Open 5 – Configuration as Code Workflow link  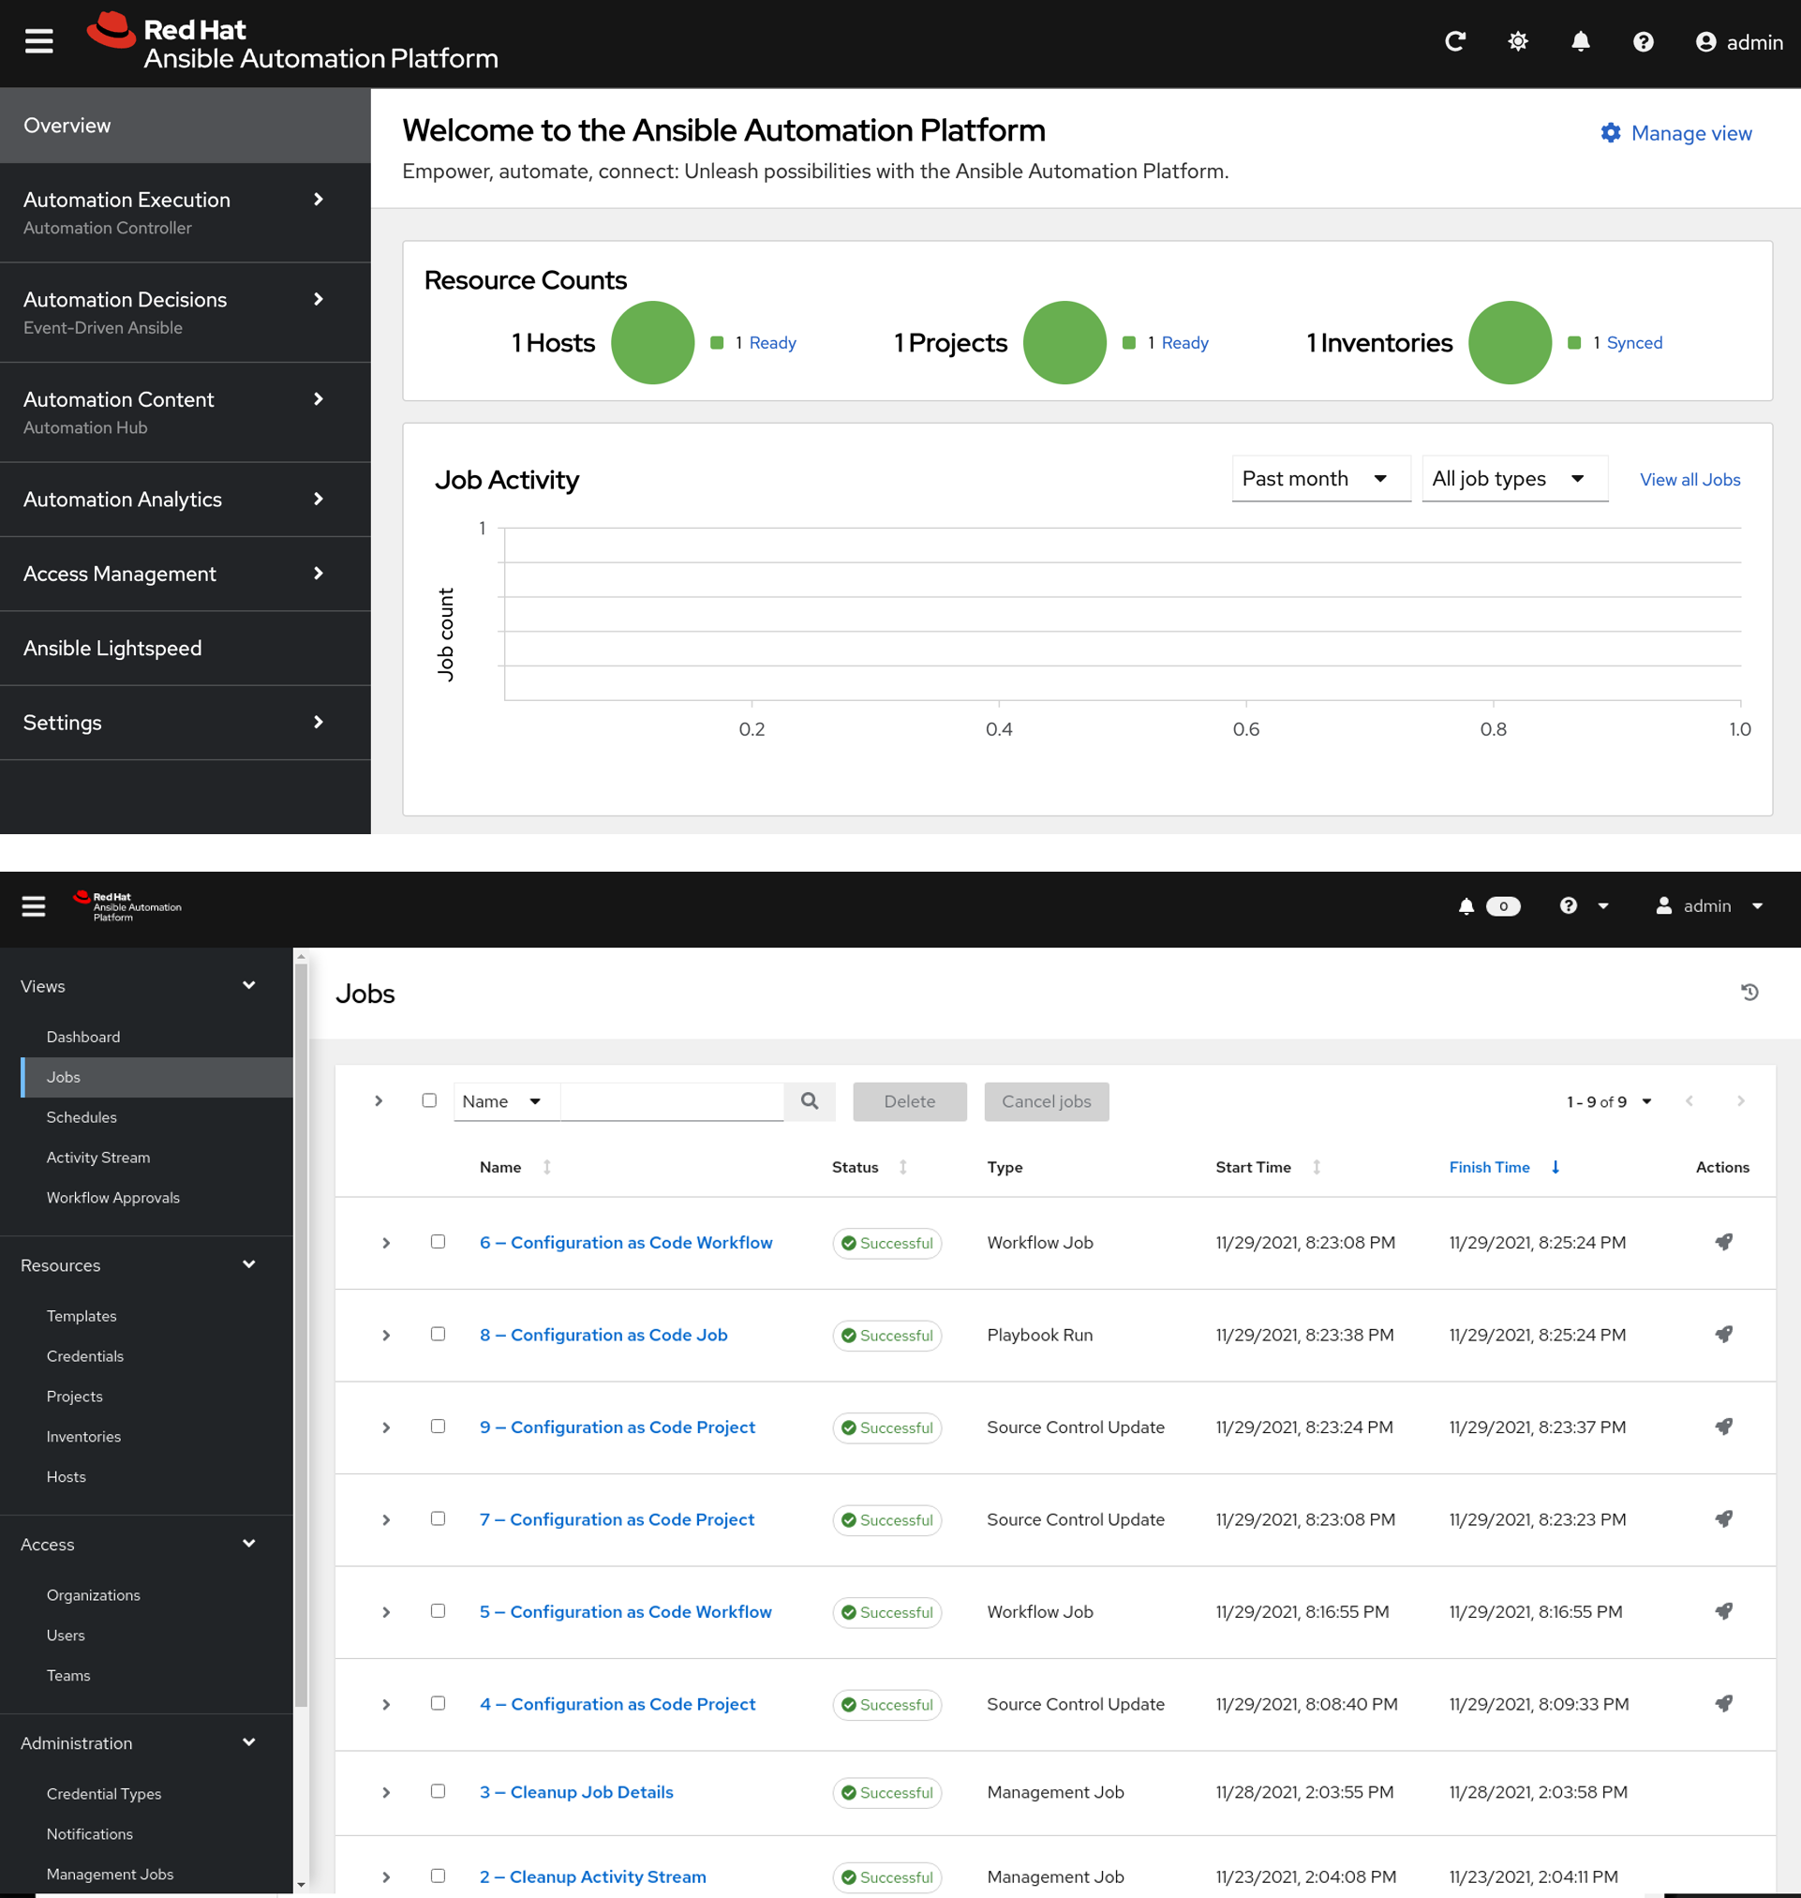[625, 1612]
